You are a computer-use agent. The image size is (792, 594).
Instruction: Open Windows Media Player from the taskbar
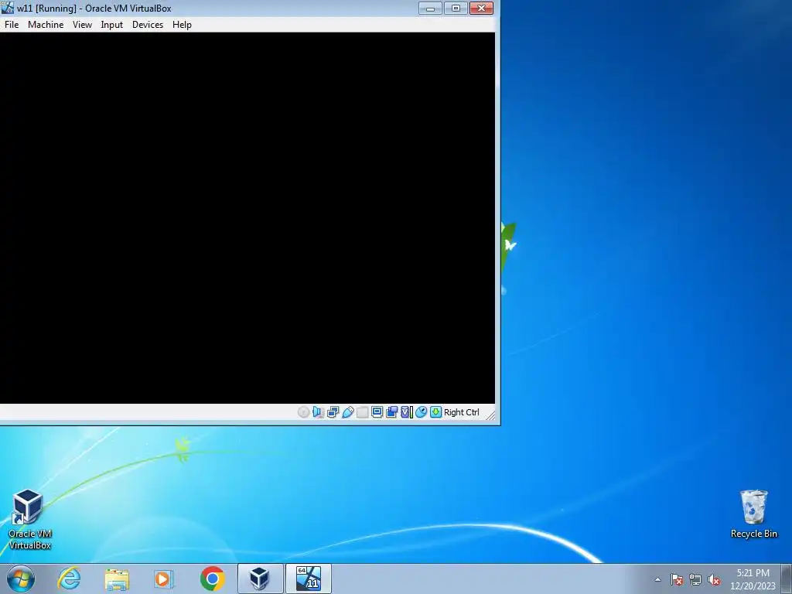(164, 579)
